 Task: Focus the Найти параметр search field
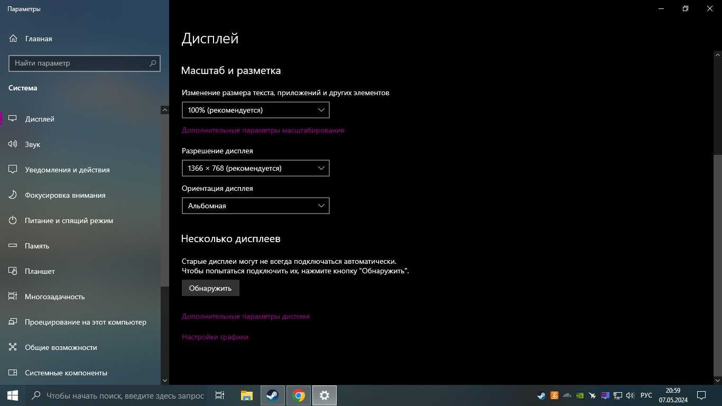tap(85, 63)
